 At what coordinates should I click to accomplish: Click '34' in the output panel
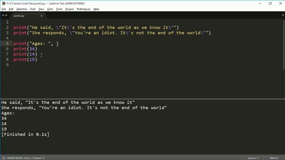pyautogui.click(x=4, y=118)
